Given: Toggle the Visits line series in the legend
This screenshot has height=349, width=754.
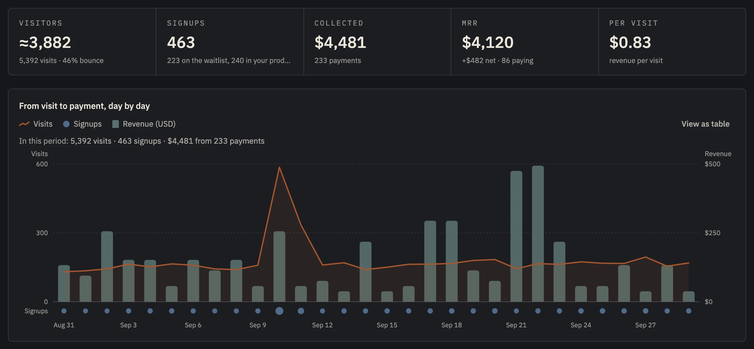Looking at the screenshot, I should (36, 124).
